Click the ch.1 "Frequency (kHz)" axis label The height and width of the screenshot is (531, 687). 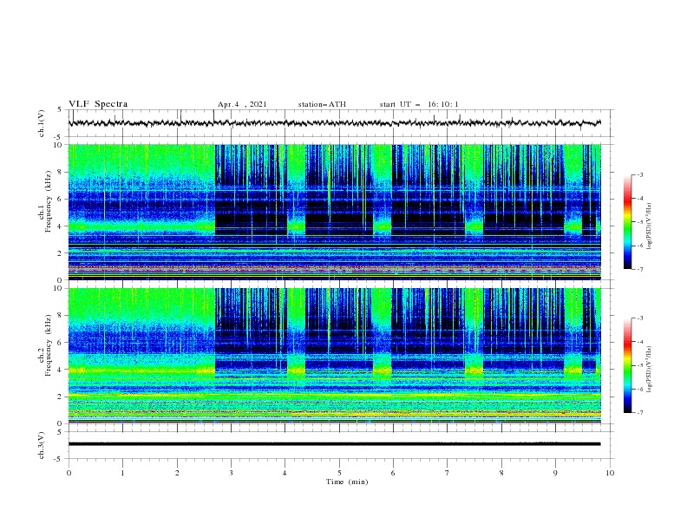(48, 200)
